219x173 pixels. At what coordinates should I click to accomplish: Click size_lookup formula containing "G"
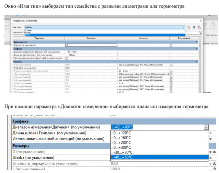click(x=140, y=77)
